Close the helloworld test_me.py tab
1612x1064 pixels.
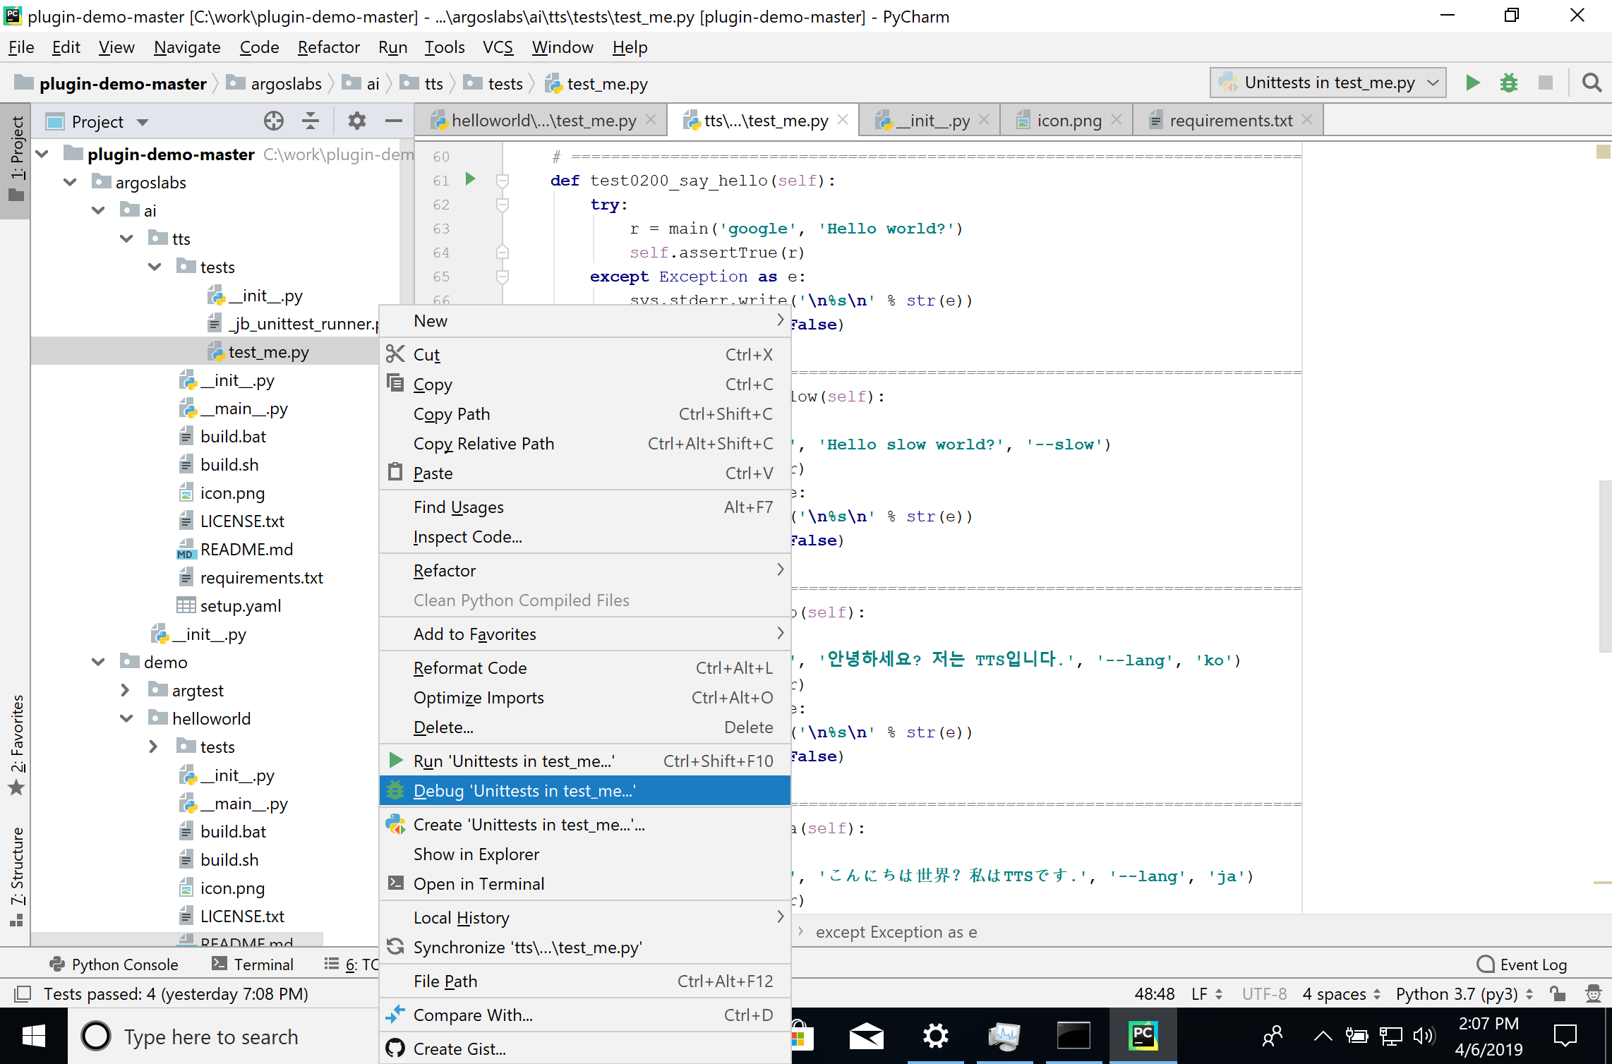(651, 120)
